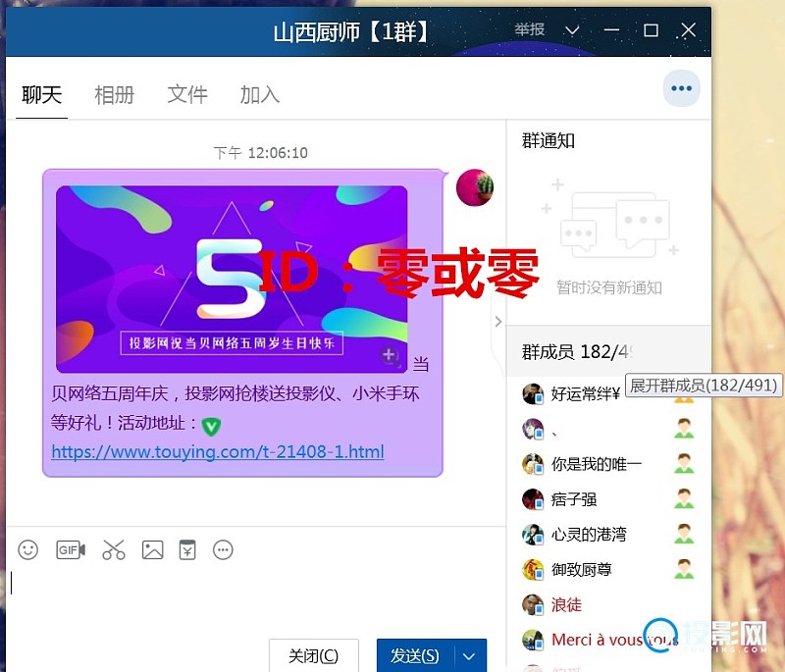This screenshot has width=785, height=672.
Task: Open the 加入 tab
Action: click(259, 94)
